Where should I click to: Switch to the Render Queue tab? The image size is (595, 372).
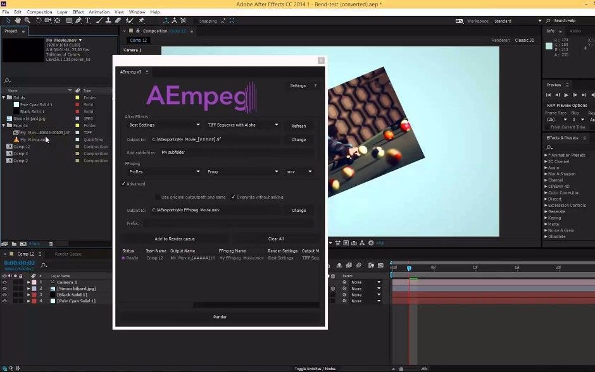click(68, 254)
